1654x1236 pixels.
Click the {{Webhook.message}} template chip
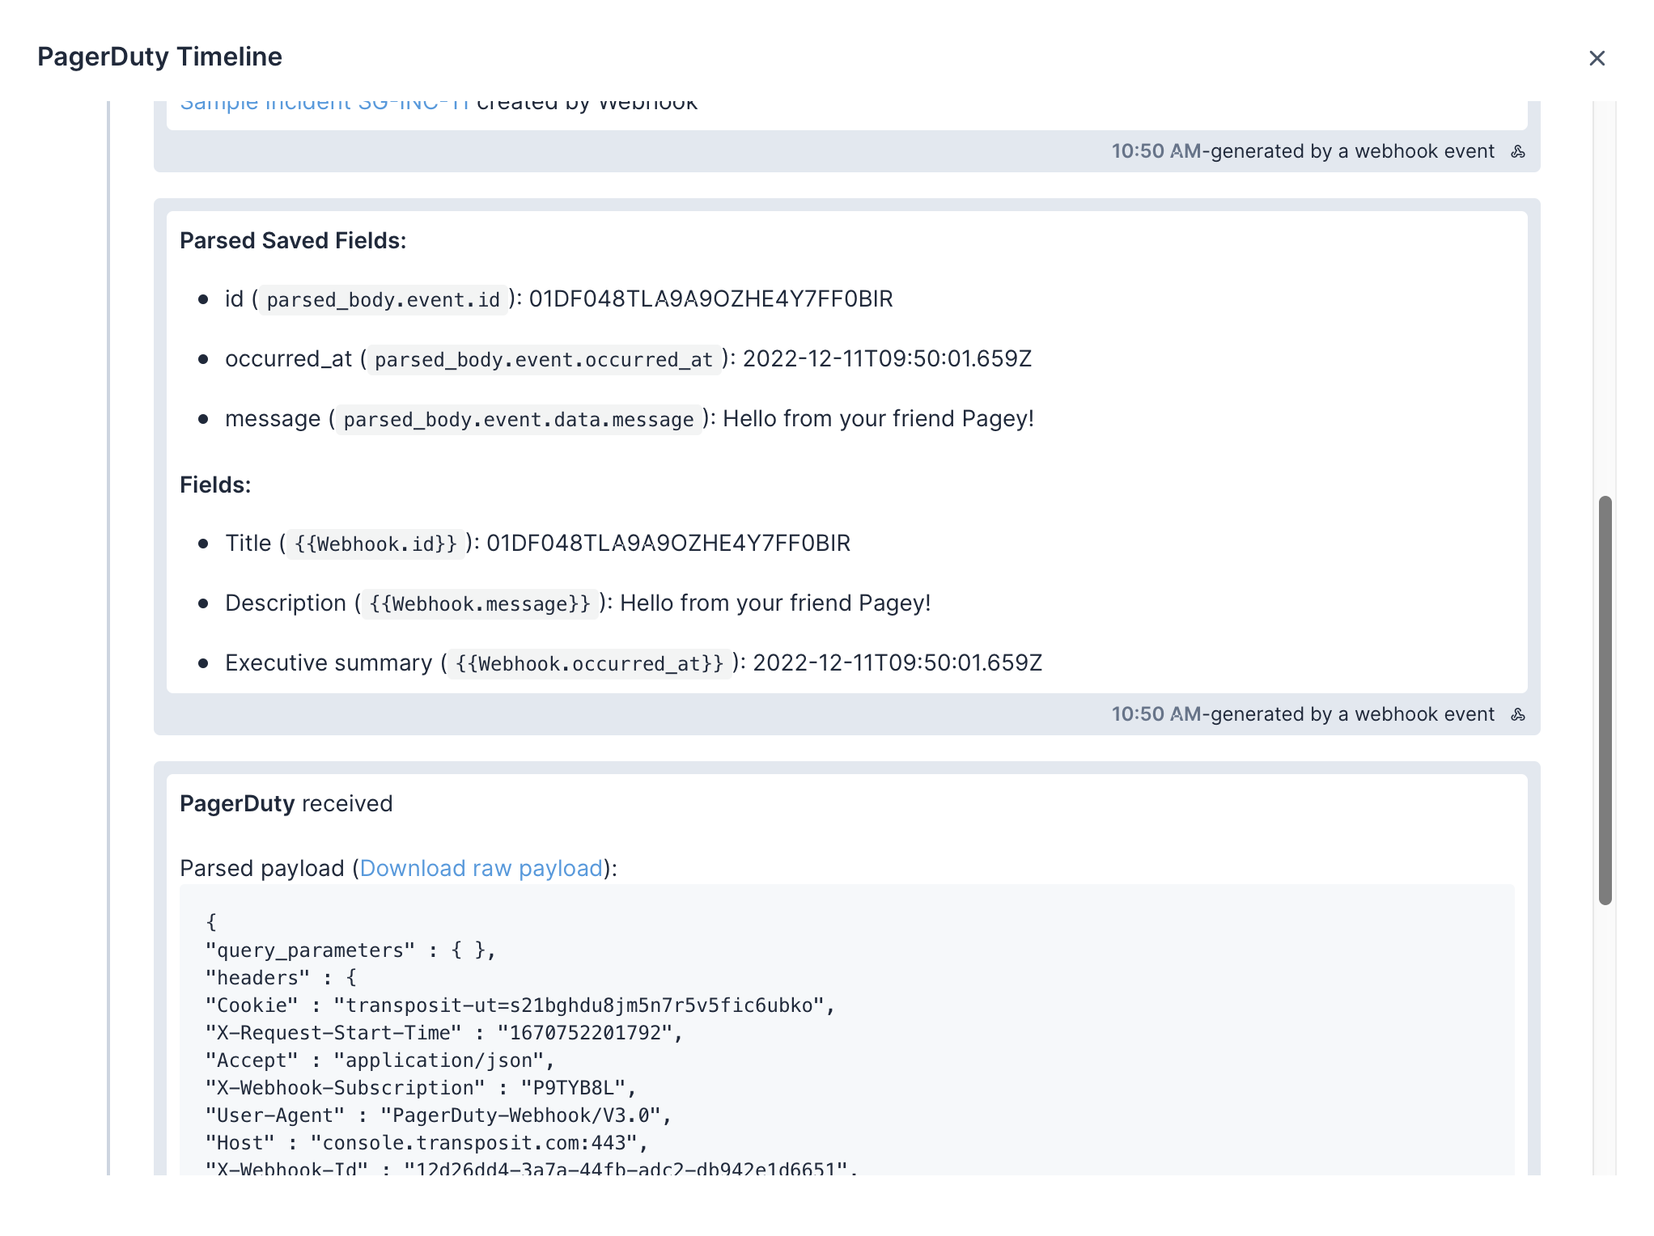[480, 604]
